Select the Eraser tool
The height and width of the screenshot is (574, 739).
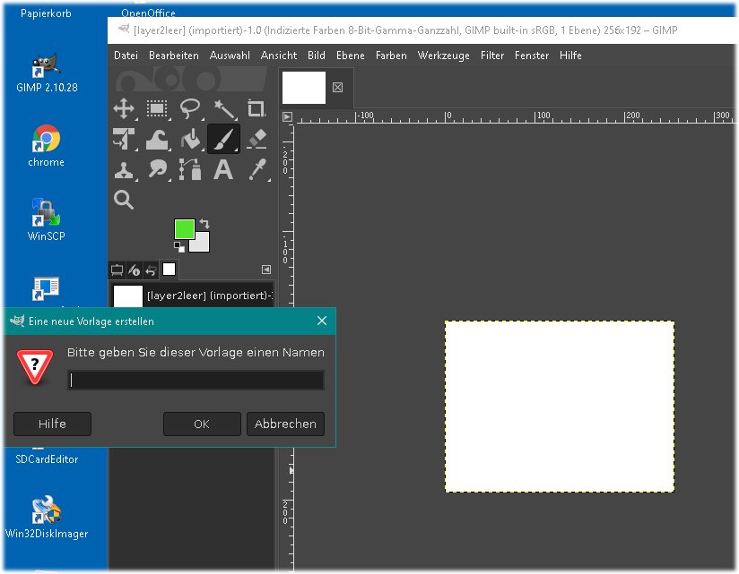[256, 140]
